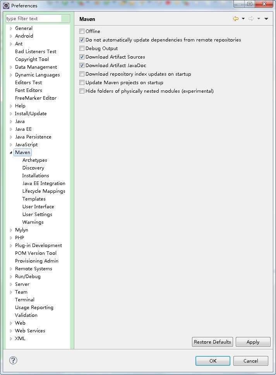
Task: Expand the Run/Debug tree node
Action: coord(11,277)
